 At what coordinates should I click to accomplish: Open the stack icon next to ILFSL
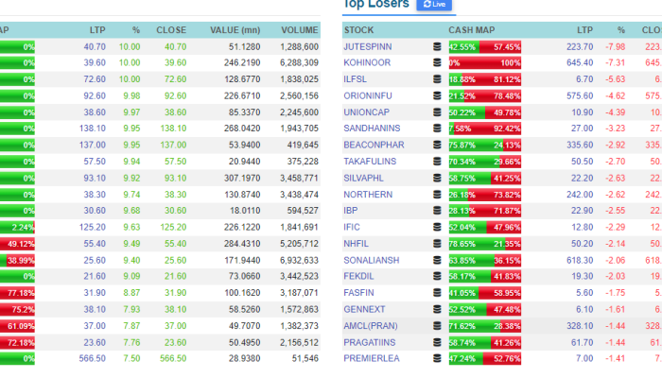click(x=437, y=79)
